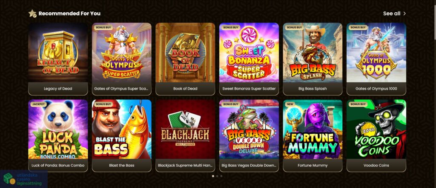Open the Legacy of Dead game thumbnail
This screenshot has height=188, width=436.
point(58,52)
